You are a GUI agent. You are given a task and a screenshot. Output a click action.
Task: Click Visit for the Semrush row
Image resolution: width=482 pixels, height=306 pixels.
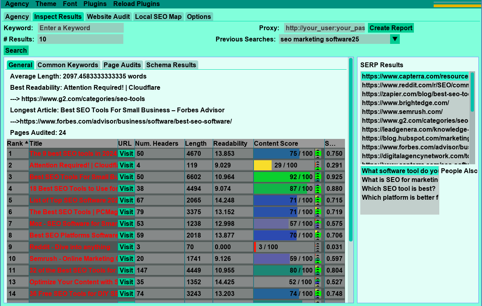click(x=126, y=258)
